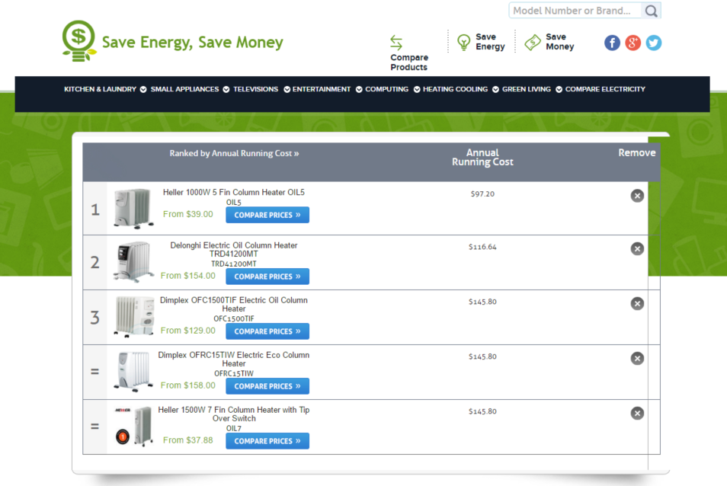This screenshot has width=727, height=486.
Task: Click the $116.64 annual running cost
Action: click(x=482, y=247)
